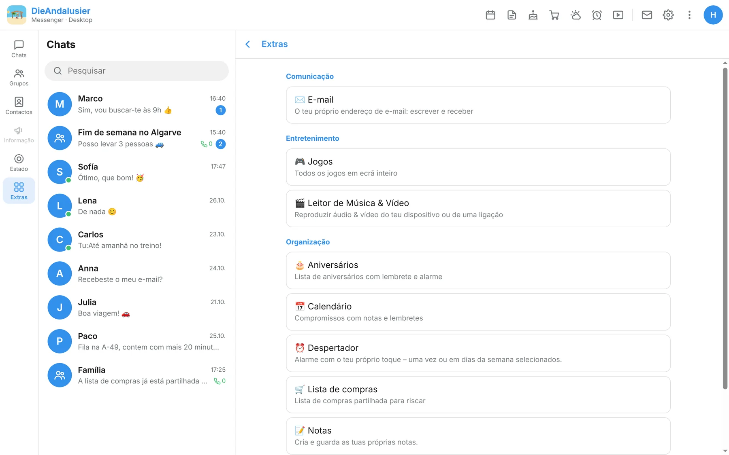Viewport: 729px width, 455px height.
Task: Open the weather sun-cloud icon in toolbar
Action: tap(576, 15)
